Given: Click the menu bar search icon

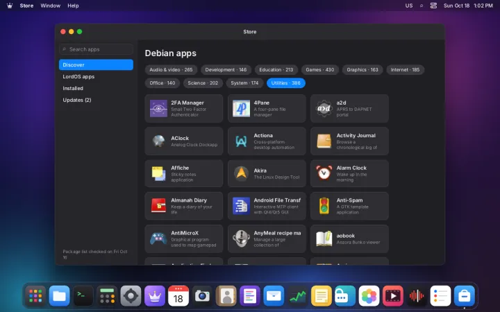Looking at the screenshot, I should pyautogui.click(x=422, y=6).
